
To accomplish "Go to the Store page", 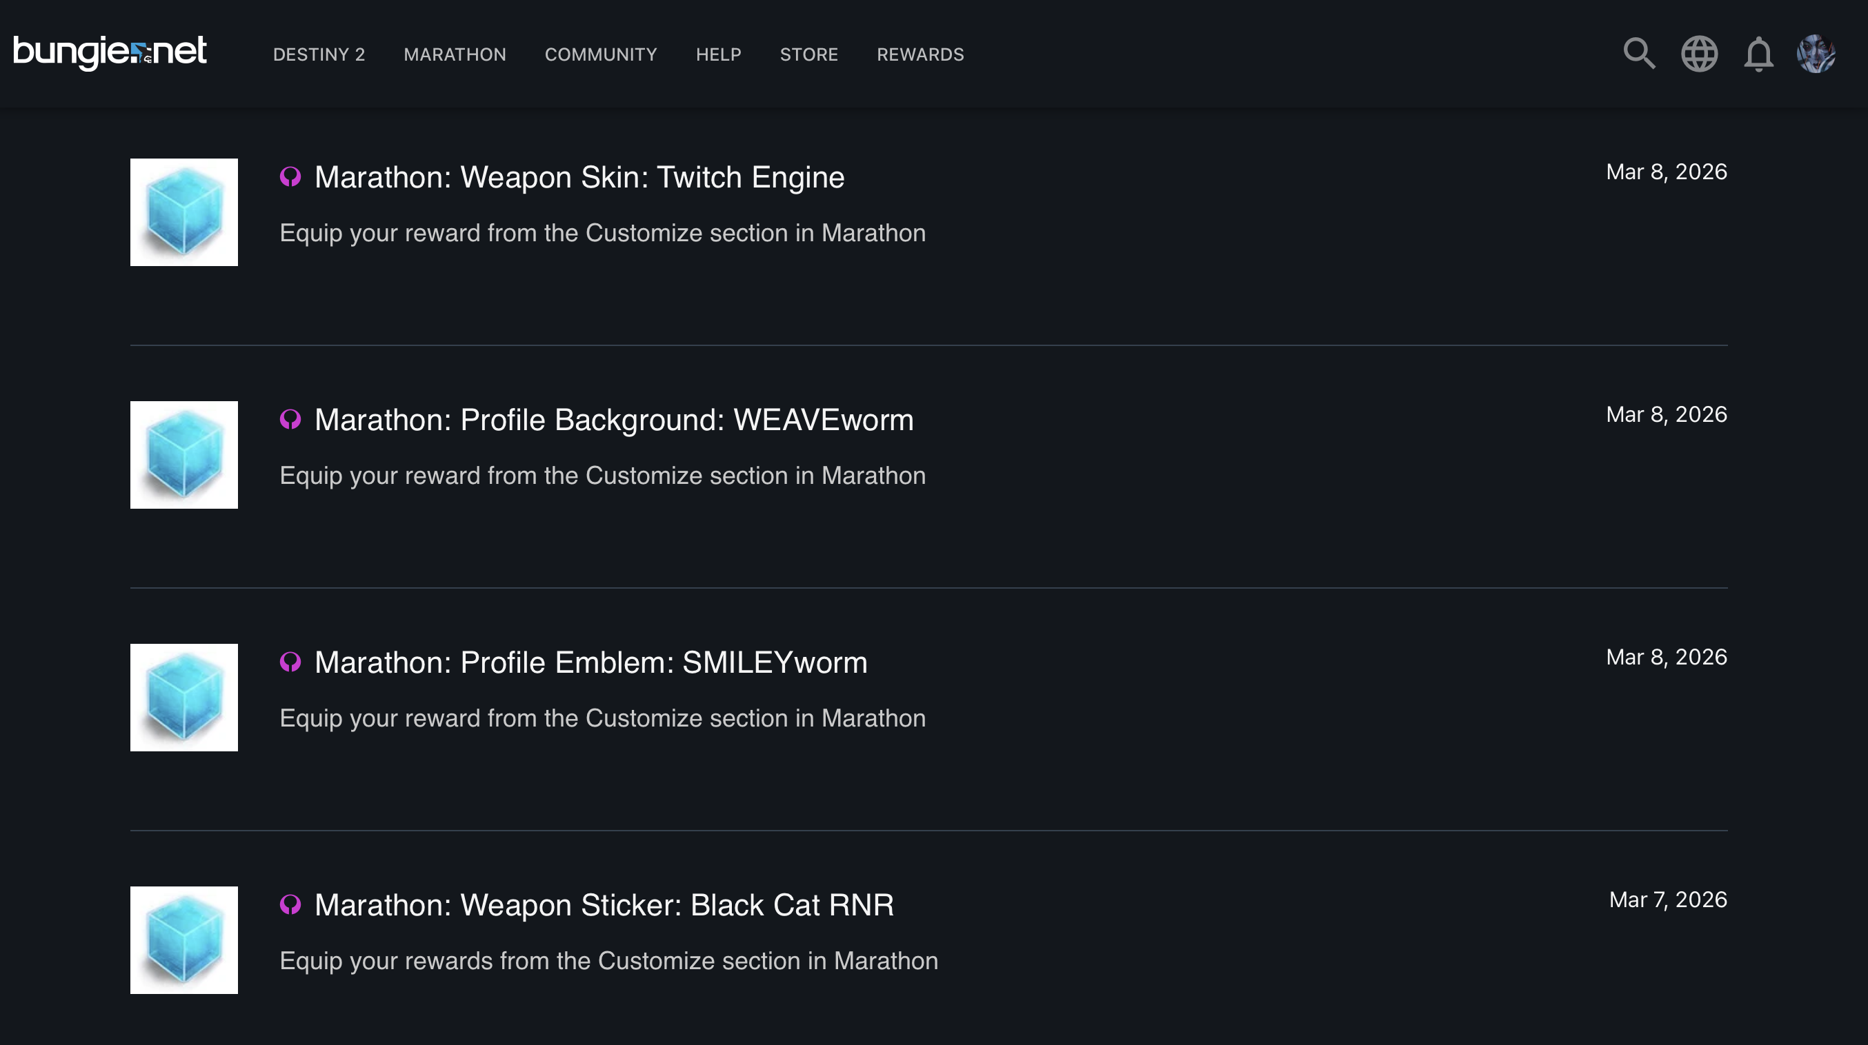I will point(808,54).
